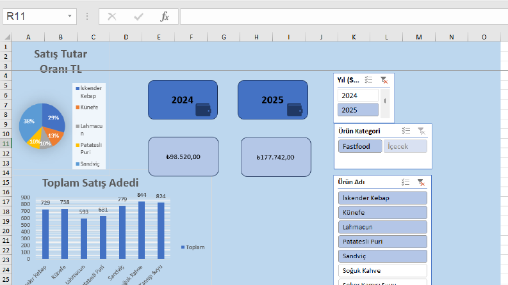Click the Enter checkmark formula bar icon
Viewport: 508px width, 285px height.
(x=138, y=17)
